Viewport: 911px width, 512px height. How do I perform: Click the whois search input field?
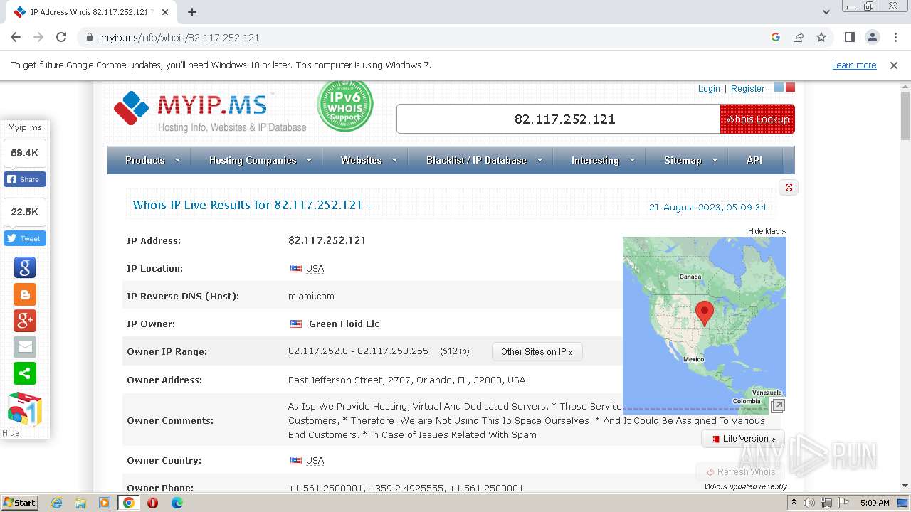pos(559,119)
